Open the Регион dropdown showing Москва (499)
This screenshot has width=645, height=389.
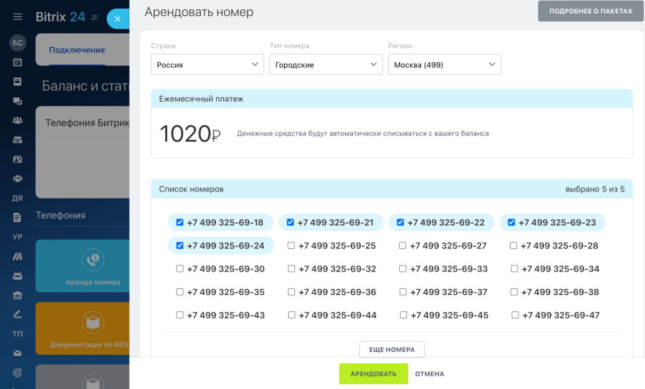(x=444, y=64)
